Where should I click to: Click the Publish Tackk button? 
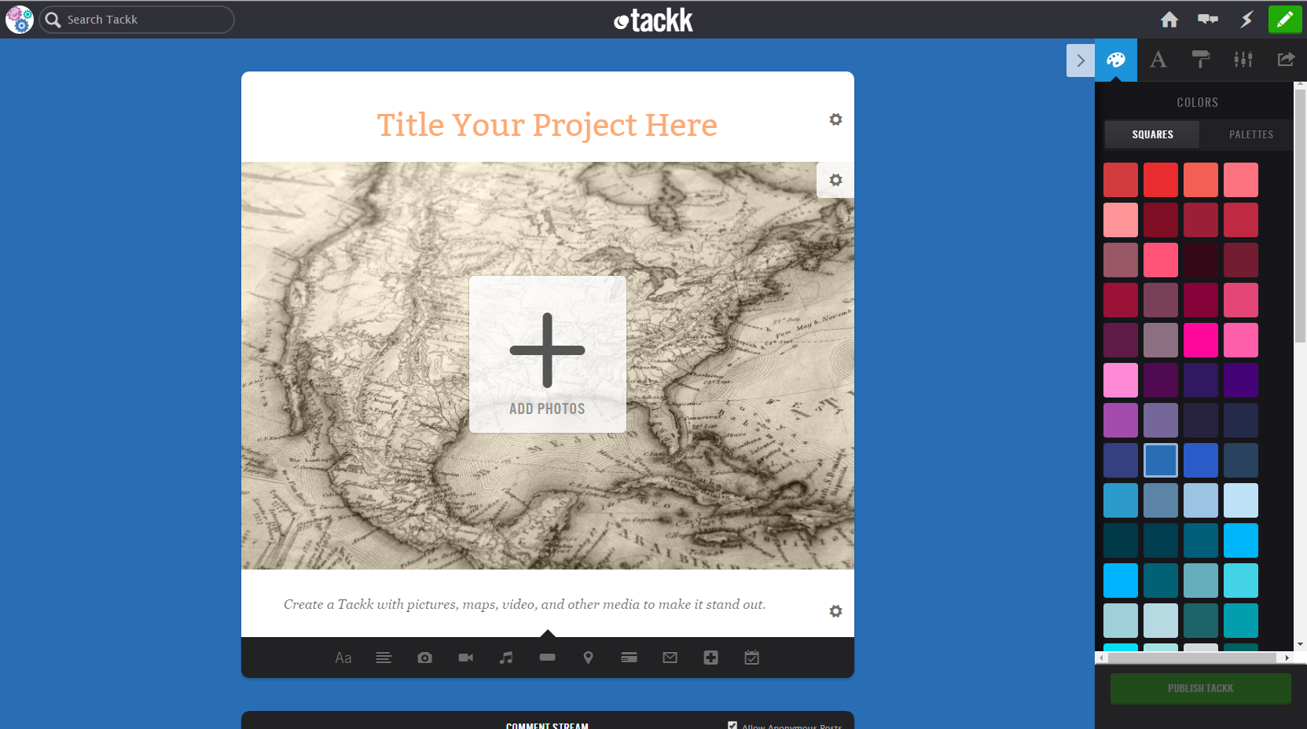click(1200, 688)
